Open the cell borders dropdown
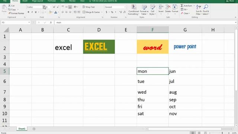238x134 pixels. click(x=46, y=12)
